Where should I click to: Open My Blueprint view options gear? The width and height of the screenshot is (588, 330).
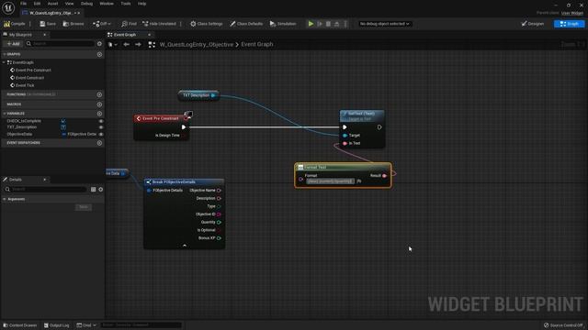[99, 44]
